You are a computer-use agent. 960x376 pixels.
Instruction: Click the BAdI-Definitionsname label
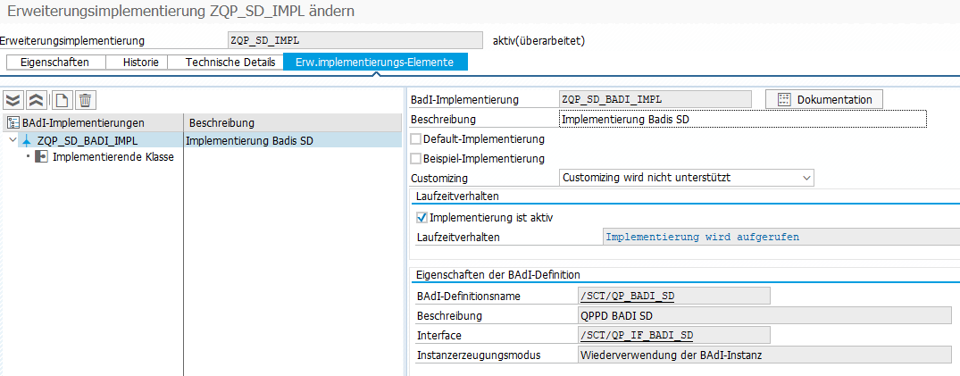coord(468,297)
